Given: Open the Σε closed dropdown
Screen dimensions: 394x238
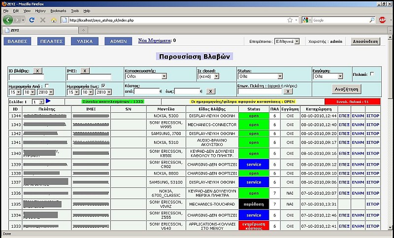Looking at the screenshot, I should (x=208, y=76).
